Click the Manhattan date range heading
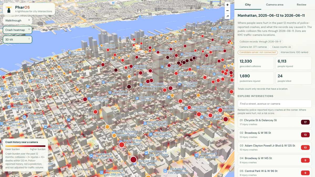315x177 pixels. pos(271,16)
